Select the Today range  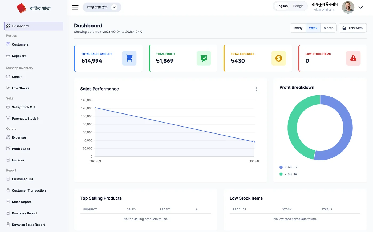point(298,28)
